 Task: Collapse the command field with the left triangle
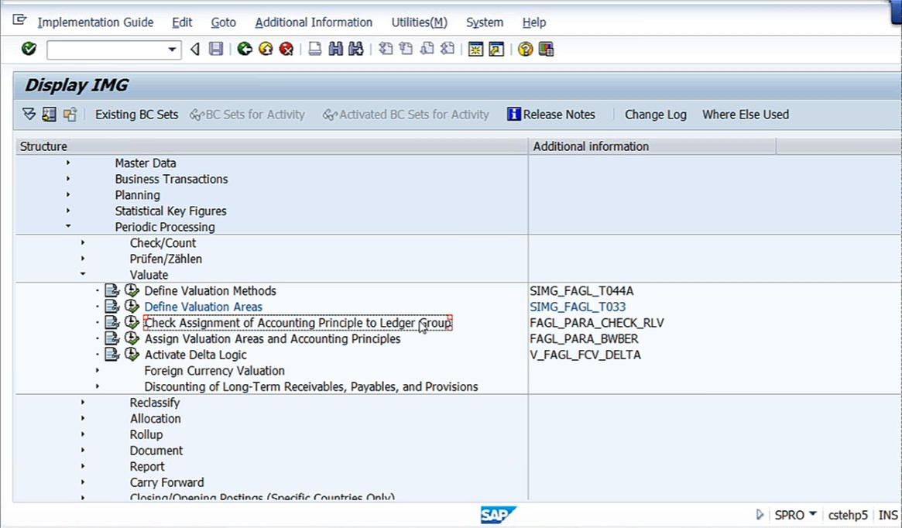point(195,50)
